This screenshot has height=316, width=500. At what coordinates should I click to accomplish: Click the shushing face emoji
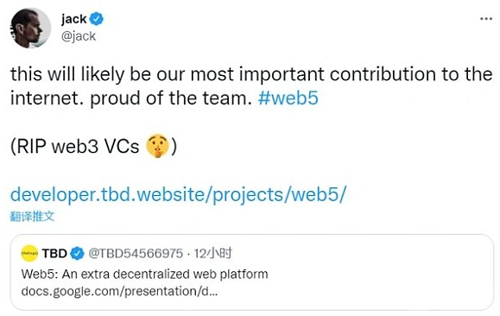pos(157,146)
